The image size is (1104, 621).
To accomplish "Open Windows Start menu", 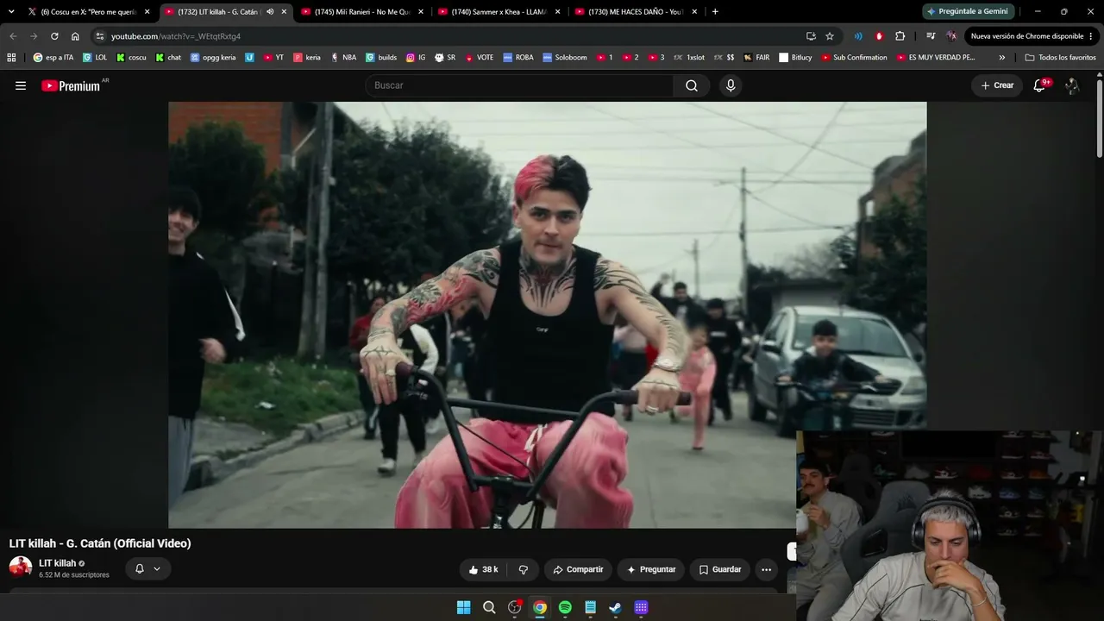I will pos(463,607).
